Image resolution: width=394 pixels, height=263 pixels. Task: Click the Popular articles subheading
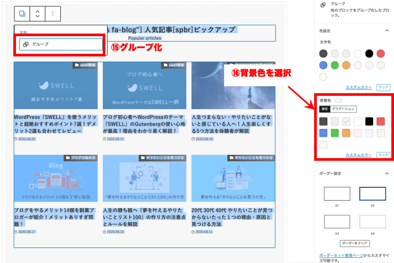pos(144,38)
